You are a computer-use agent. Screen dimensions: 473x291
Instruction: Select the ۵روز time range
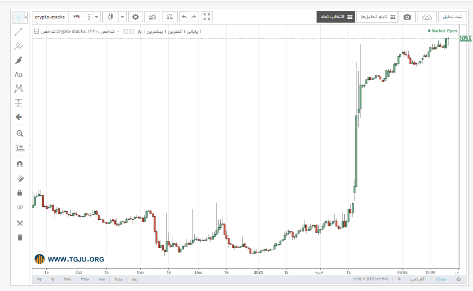pos(118,279)
